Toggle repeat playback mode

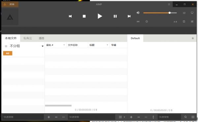pos(184,22)
